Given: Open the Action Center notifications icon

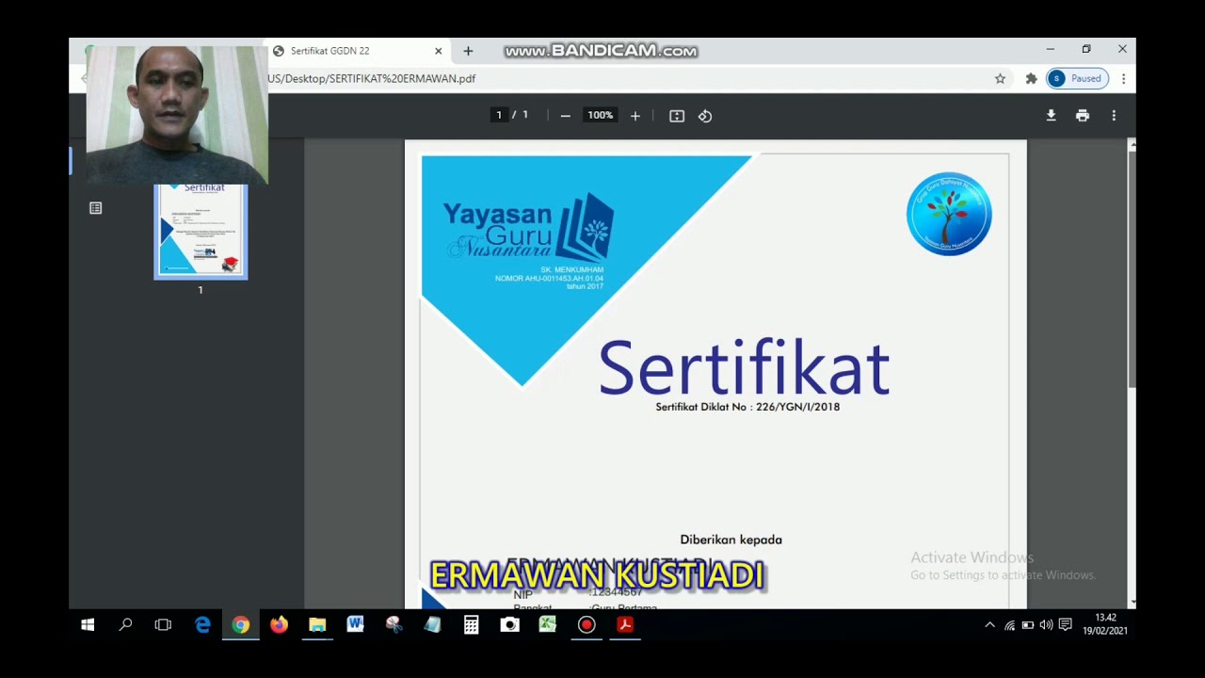Looking at the screenshot, I should [x=1065, y=624].
